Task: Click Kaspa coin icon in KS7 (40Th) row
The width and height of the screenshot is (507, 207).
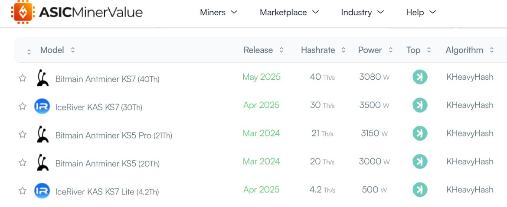Action: coord(420,77)
